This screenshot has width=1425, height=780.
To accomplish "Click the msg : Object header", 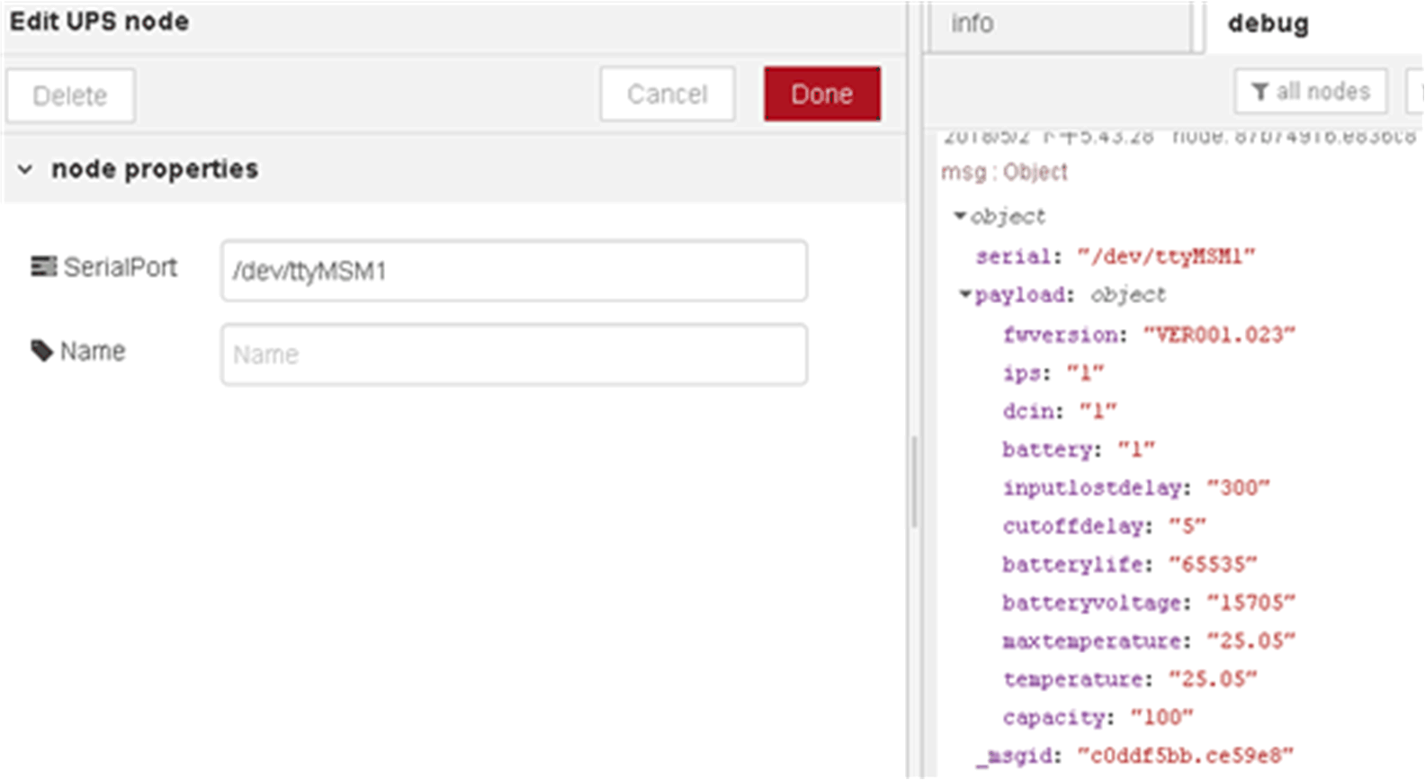I will pos(1004,172).
